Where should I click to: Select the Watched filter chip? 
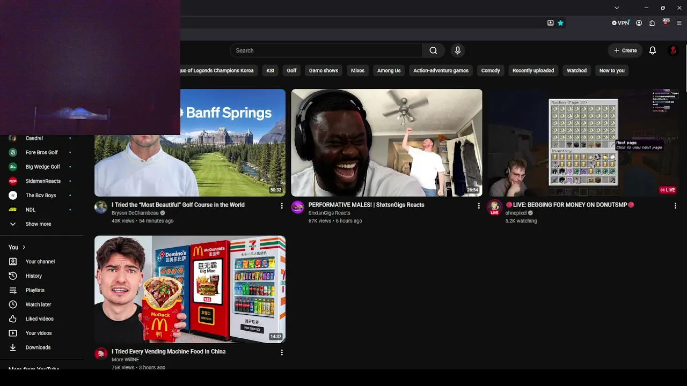coord(577,71)
